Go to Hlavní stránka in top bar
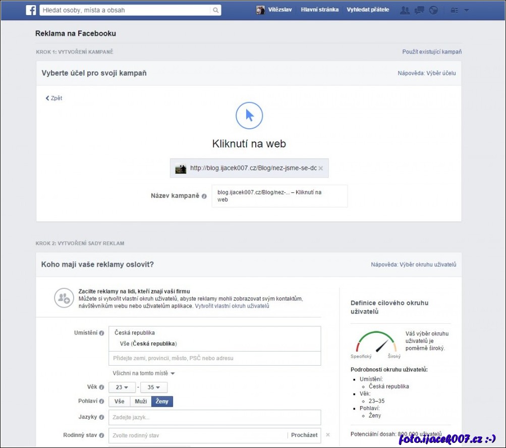The width and height of the screenshot is (506, 448). 319,10
